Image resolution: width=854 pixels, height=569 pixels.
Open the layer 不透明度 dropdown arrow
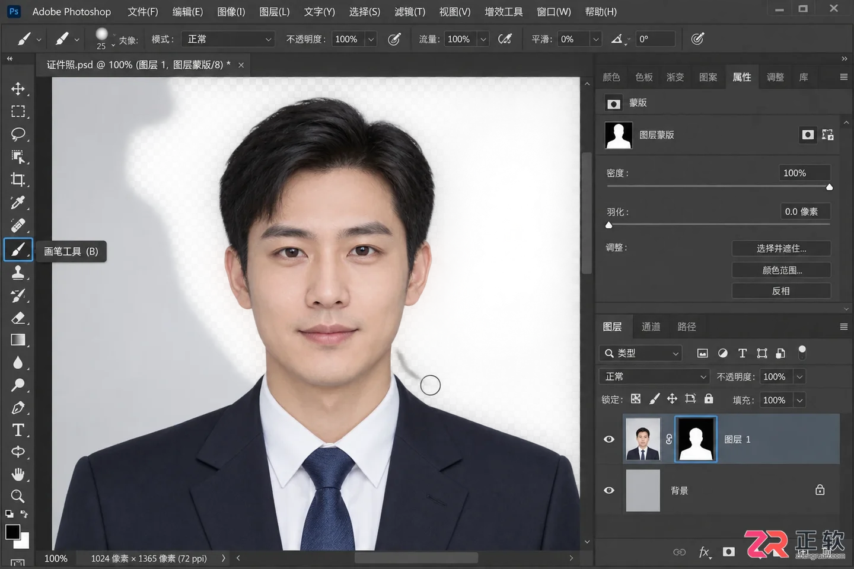pyautogui.click(x=799, y=376)
